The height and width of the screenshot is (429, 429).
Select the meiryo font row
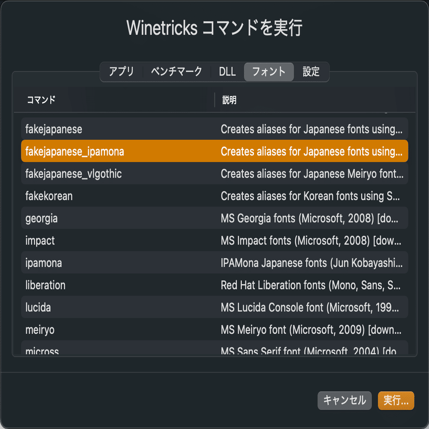point(214,330)
